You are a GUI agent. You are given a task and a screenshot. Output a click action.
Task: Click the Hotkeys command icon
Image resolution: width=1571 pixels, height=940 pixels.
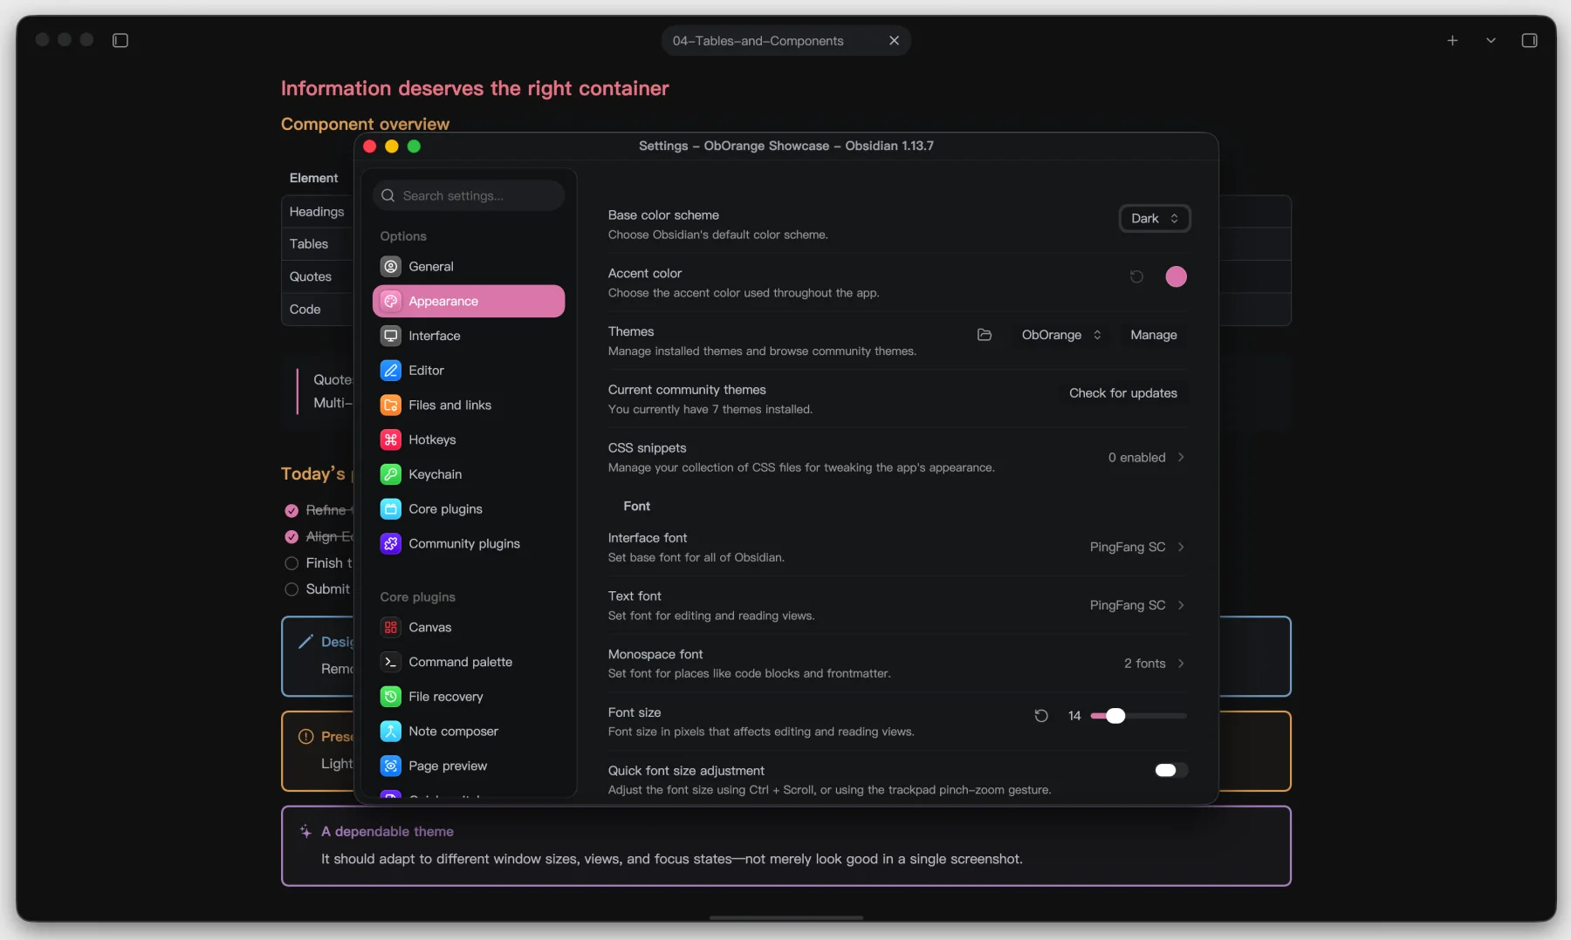[x=391, y=439]
